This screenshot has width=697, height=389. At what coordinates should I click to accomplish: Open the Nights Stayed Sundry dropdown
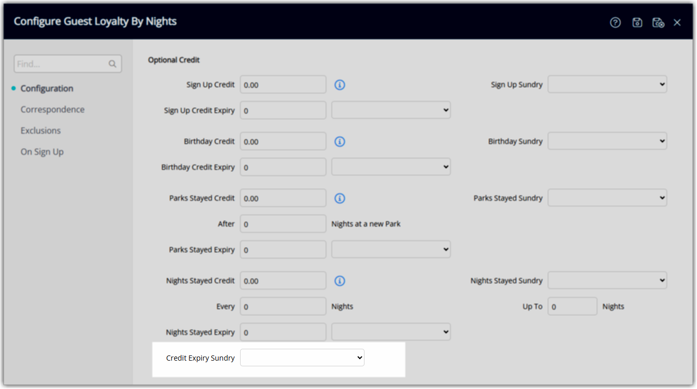tap(607, 281)
